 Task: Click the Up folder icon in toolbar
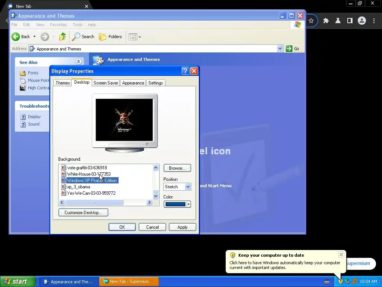click(63, 37)
